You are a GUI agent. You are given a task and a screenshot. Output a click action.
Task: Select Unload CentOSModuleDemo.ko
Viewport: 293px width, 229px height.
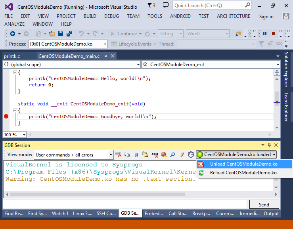244,164
